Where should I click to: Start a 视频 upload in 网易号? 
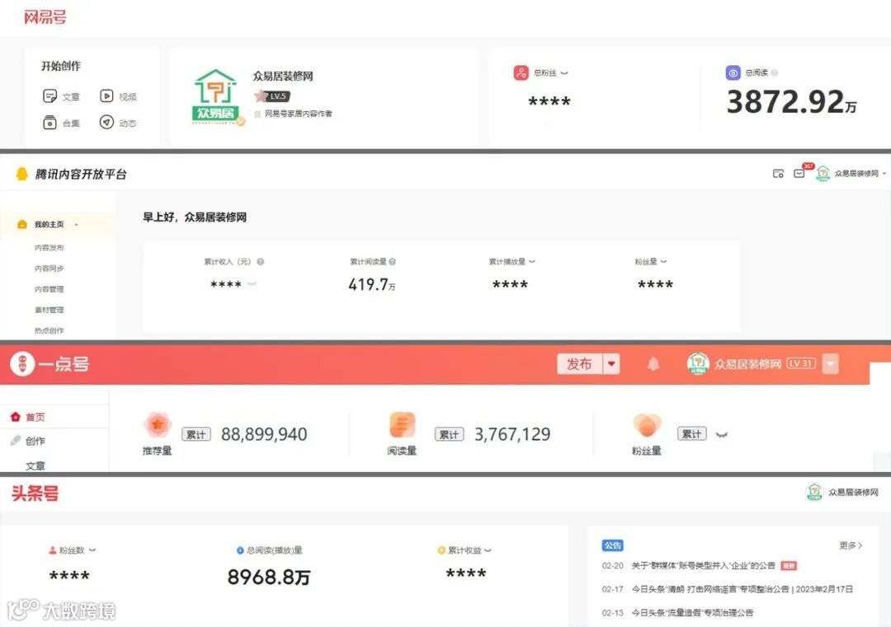click(118, 96)
